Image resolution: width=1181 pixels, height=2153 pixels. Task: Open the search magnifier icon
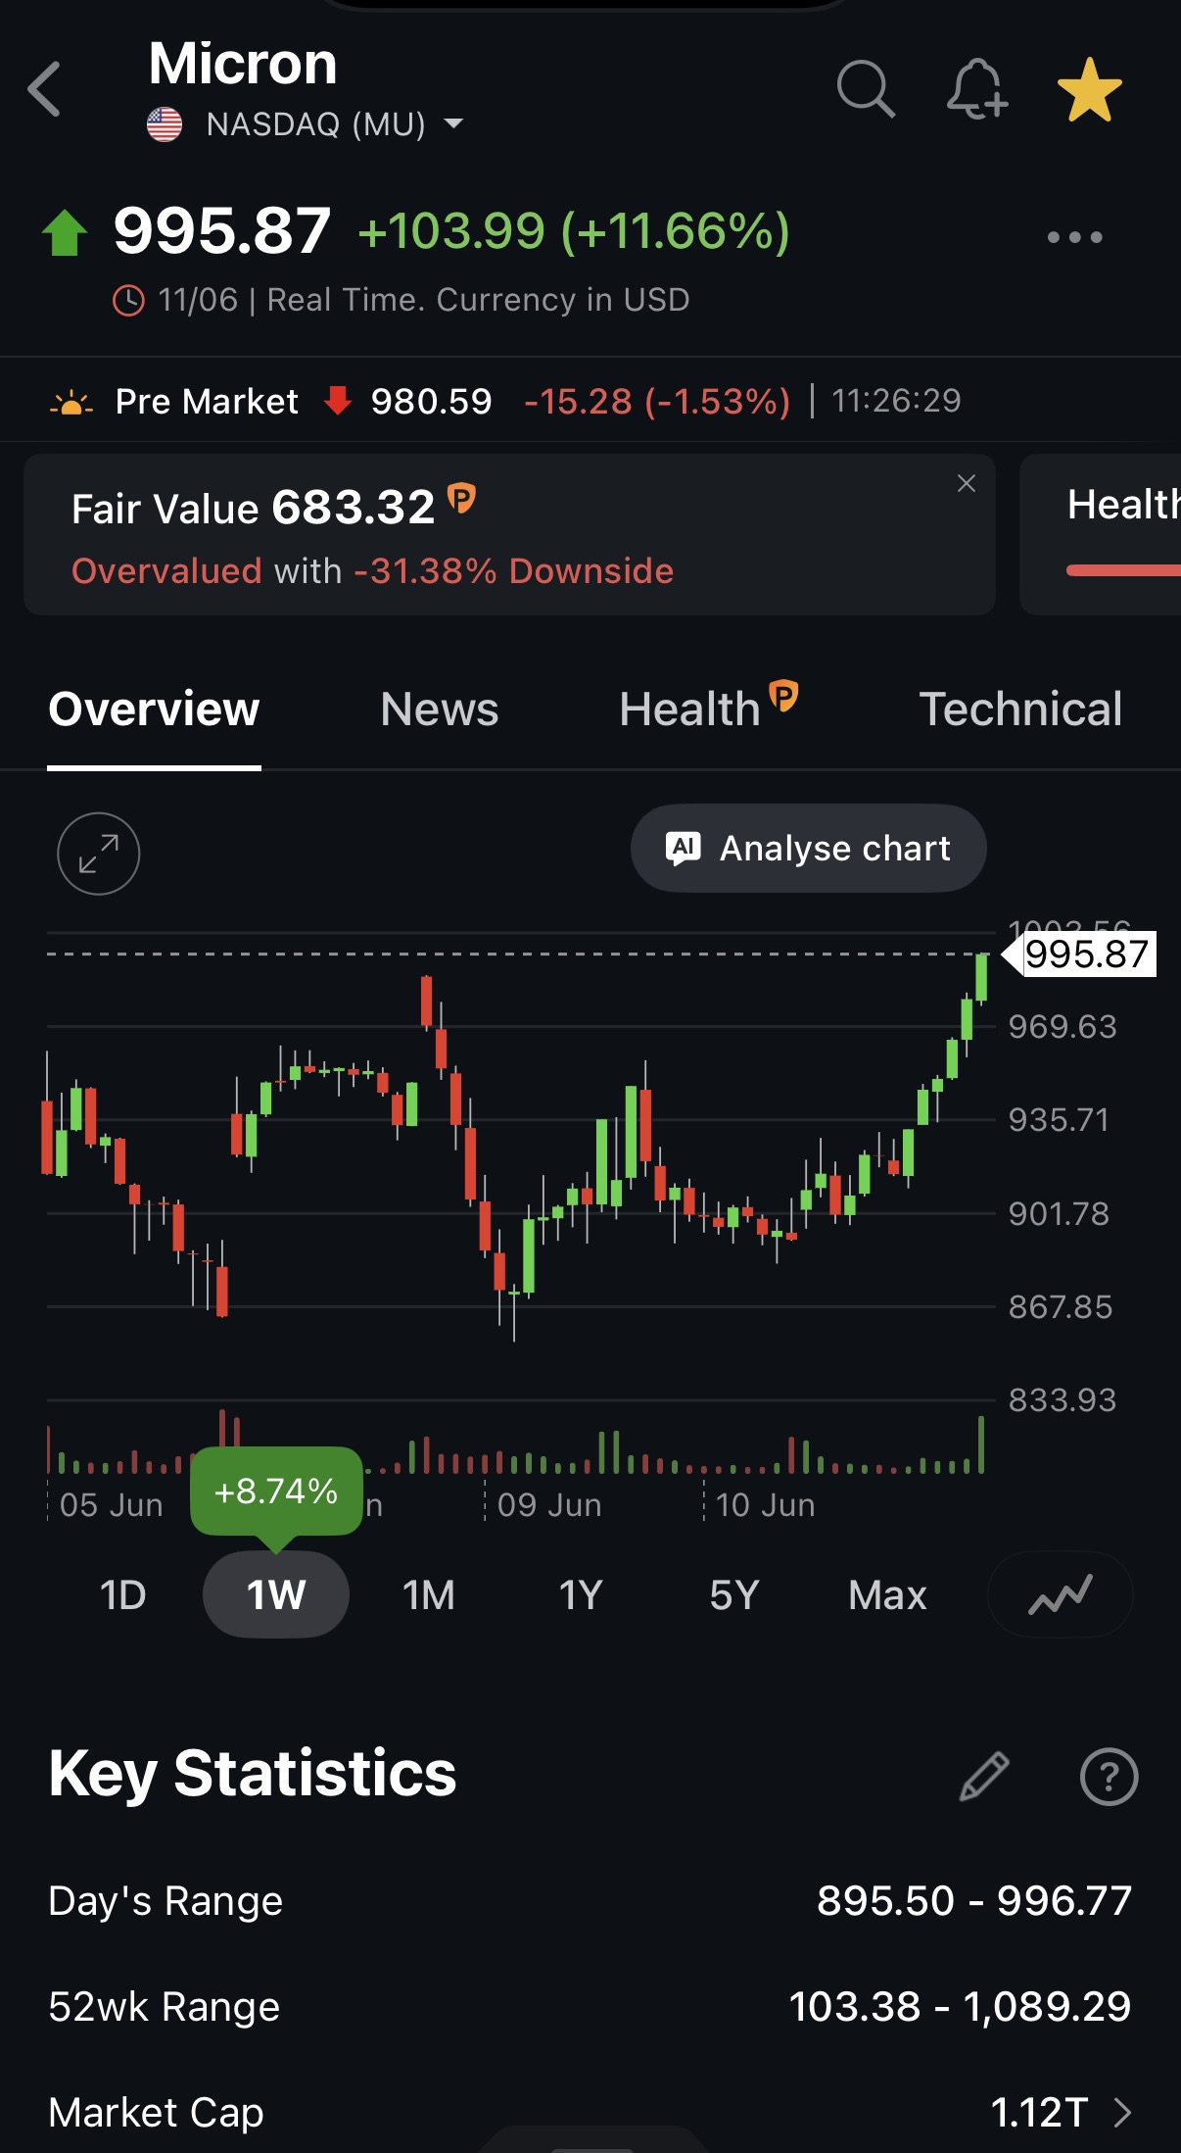click(x=866, y=89)
